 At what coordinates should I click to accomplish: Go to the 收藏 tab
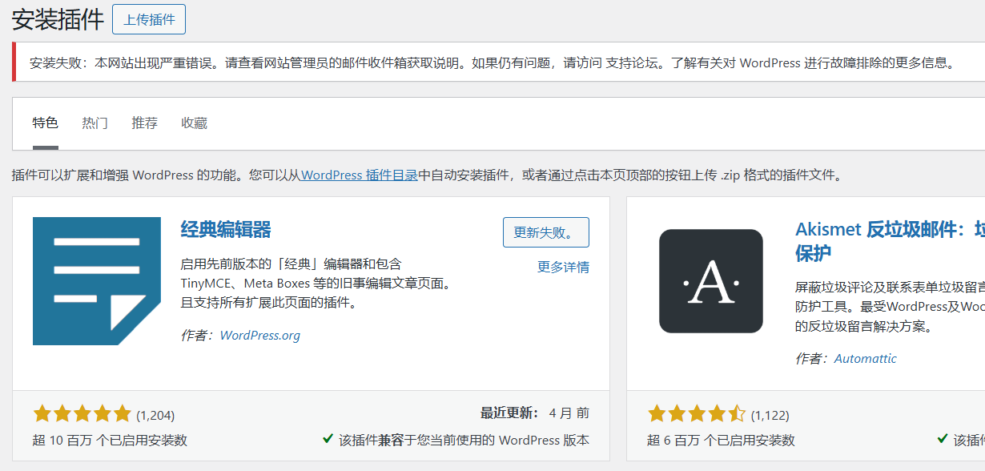point(195,123)
